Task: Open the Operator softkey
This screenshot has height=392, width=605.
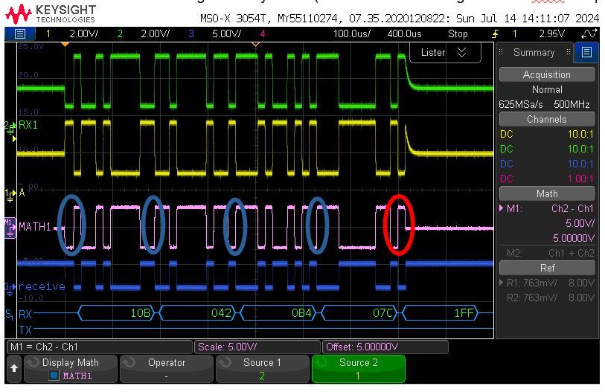Action: tap(167, 369)
